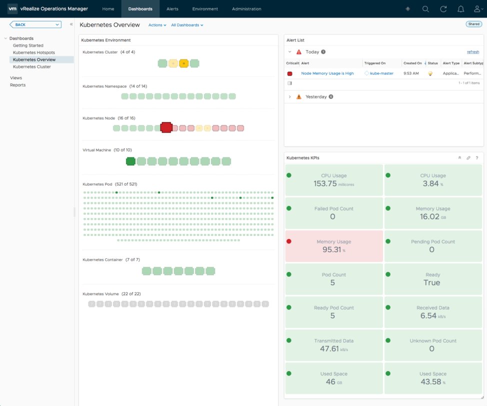Click the Alert Type column header
Screen dimensions: 487x406
click(x=451, y=63)
